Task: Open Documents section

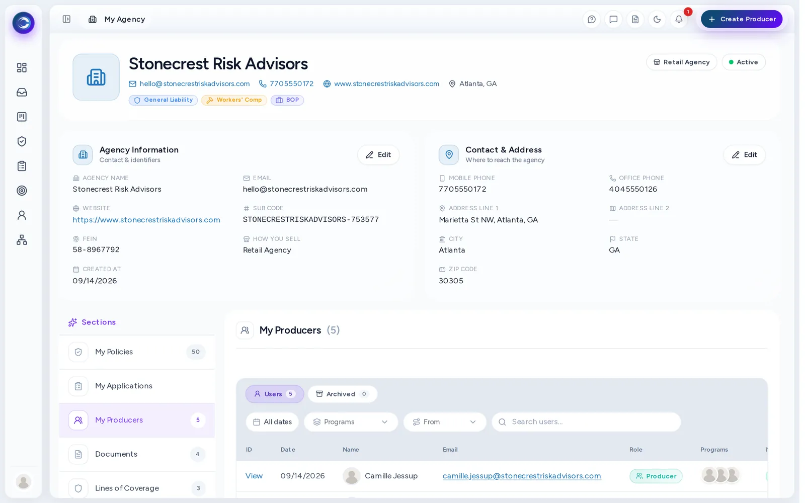Action: [x=137, y=454]
